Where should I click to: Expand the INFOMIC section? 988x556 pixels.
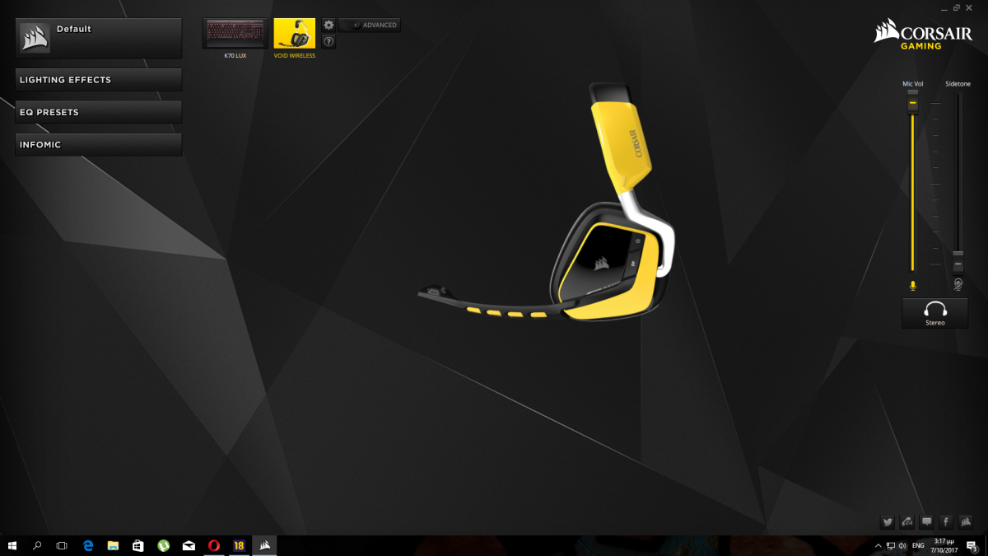pyautogui.click(x=99, y=144)
